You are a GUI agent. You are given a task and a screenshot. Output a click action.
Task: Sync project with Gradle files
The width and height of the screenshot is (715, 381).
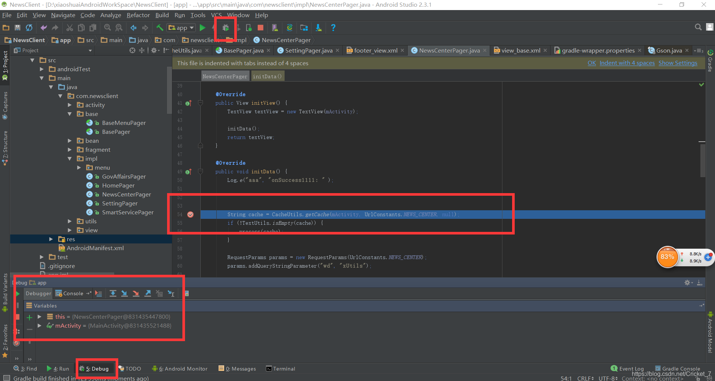(x=290, y=27)
